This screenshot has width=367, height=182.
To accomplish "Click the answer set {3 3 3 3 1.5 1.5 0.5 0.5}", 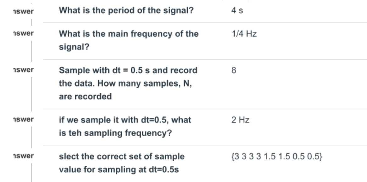I will pyautogui.click(x=277, y=156).
